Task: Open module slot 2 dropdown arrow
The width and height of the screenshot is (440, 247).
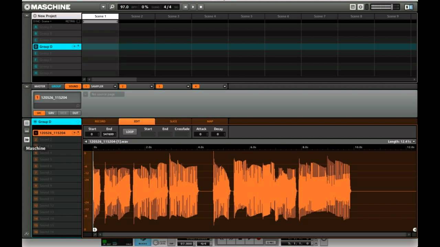Action: coord(152,86)
